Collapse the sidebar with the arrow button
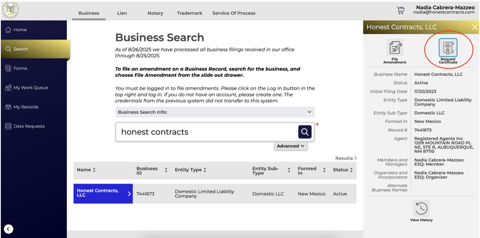Image resolution: width=480 pixels, height=238 pixels. pyautogui.click(x=9, y=229)
